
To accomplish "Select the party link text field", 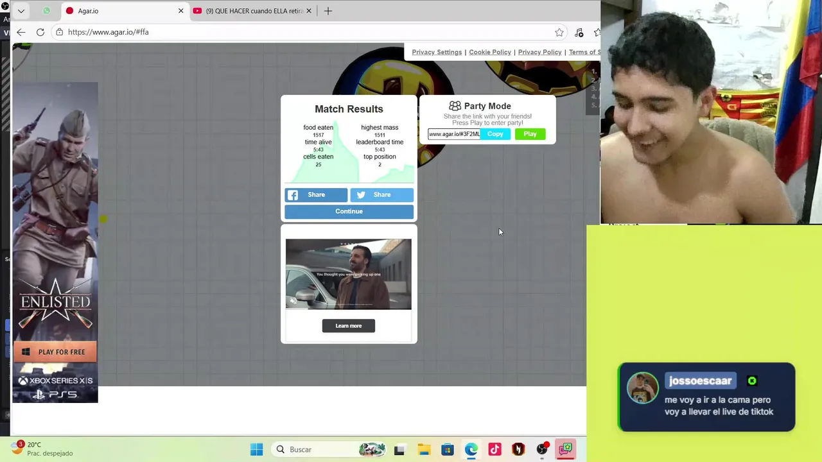I will 454,134.
